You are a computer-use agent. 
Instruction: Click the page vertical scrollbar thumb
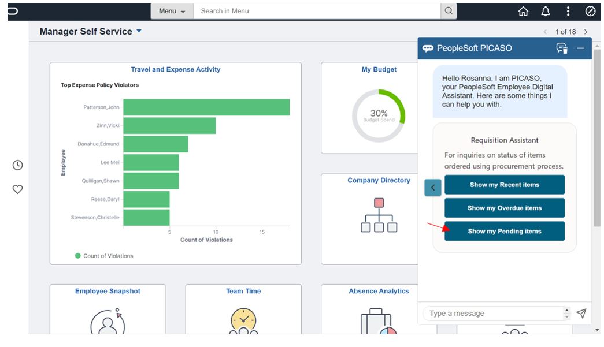pos(597,138)
